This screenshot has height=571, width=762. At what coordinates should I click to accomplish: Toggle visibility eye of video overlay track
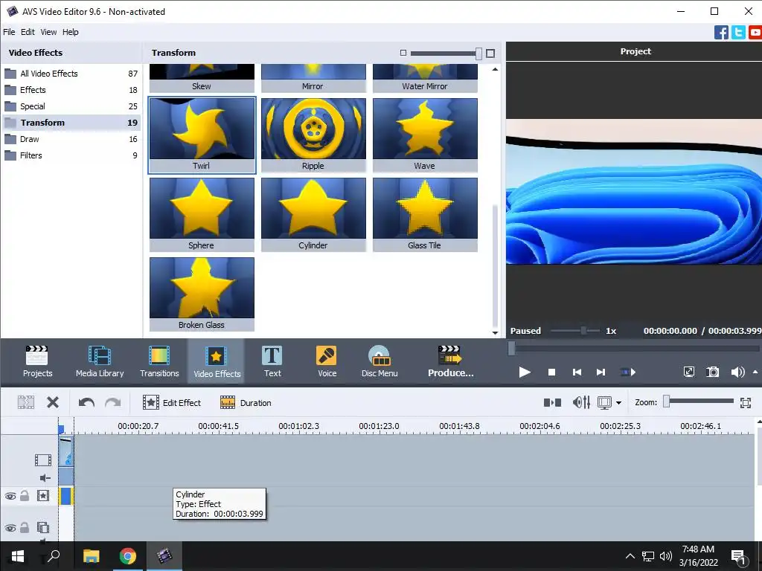click(10, 527)
